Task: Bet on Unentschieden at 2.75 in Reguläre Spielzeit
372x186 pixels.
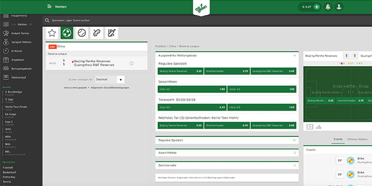Action: 227,71
